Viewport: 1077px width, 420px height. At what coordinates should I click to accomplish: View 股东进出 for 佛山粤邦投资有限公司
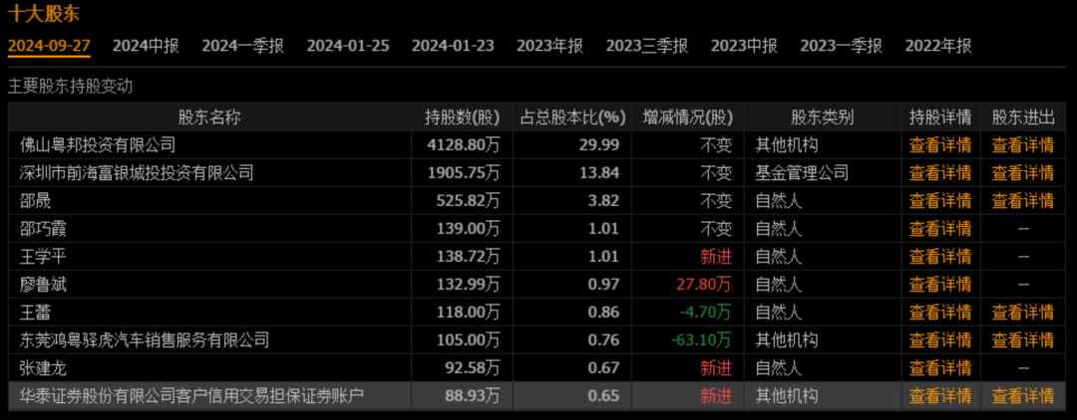(x=1023, y=145)
